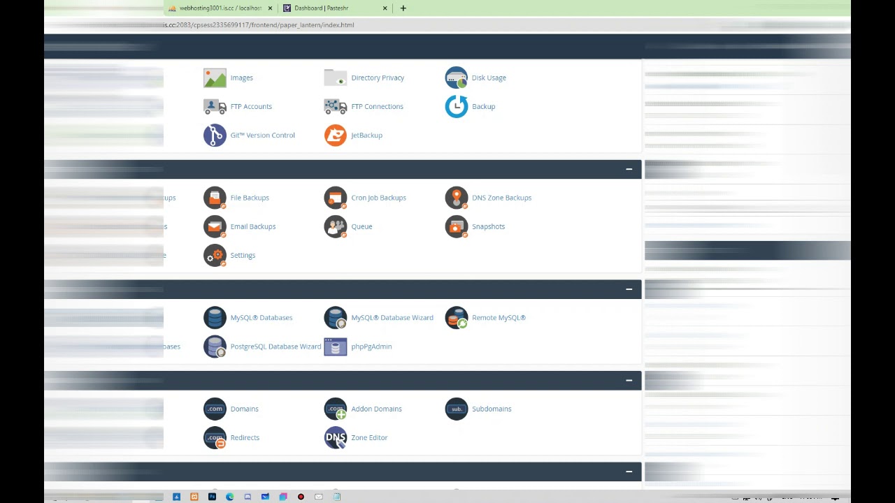Viewport: 895px width, 503px height.
Task: Open XAMPP from the taskbar
Action: click(x=194, y=497)
